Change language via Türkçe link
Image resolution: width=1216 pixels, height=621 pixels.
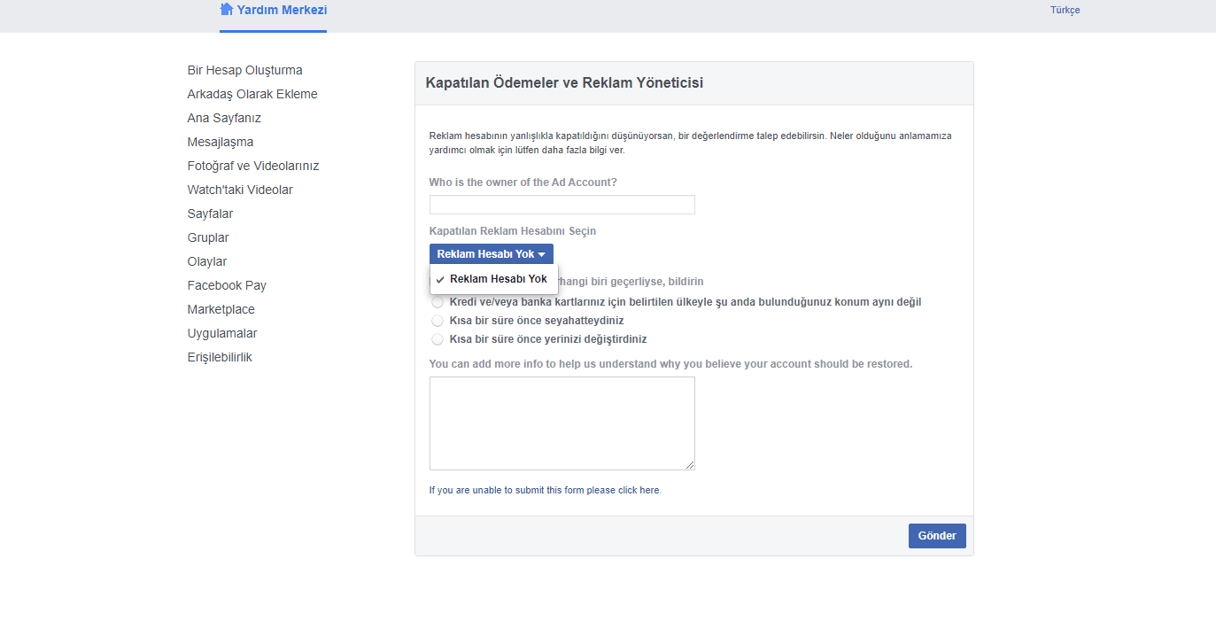coord(1065,11)
